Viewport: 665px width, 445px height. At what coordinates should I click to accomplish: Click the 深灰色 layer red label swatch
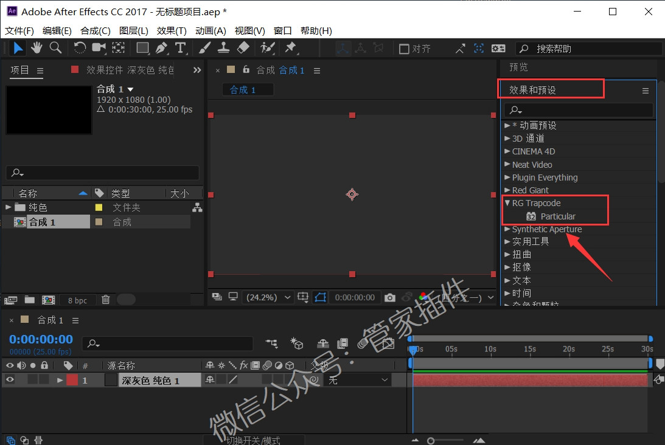[x=72, y=380]
